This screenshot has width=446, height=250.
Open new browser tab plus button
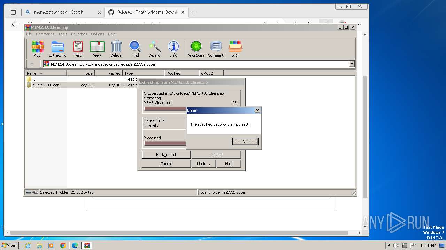[x=194, y=12]
